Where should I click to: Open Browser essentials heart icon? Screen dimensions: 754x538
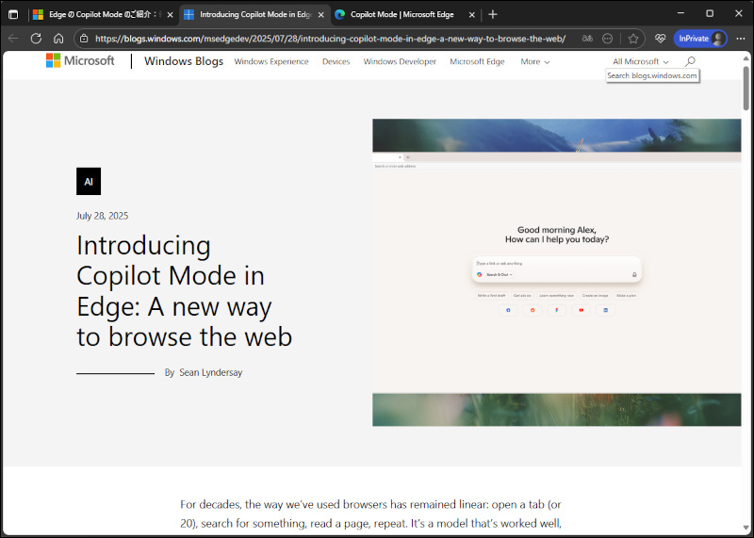point(660,39)
